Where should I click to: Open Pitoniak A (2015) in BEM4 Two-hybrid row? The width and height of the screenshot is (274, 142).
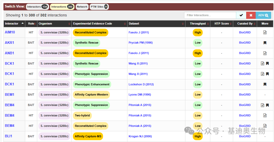click(x=140, y=115)
